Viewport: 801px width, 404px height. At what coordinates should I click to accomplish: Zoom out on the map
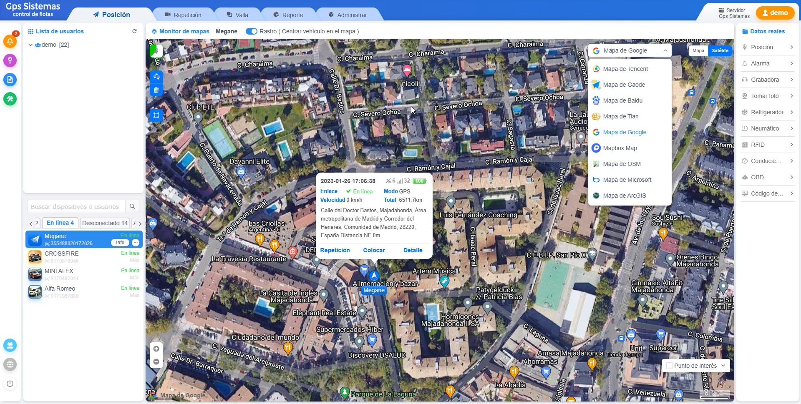click(156, 361)
